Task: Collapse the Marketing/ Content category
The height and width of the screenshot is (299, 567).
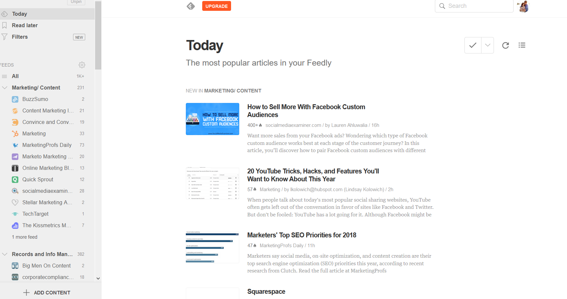Action: (x=5, y=88)
